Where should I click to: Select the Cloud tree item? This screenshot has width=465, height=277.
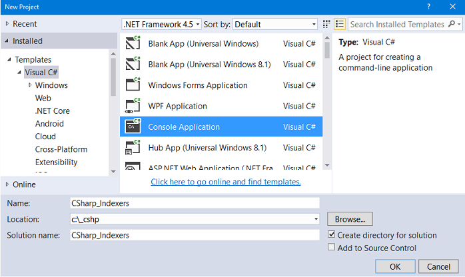click(45, 137)
